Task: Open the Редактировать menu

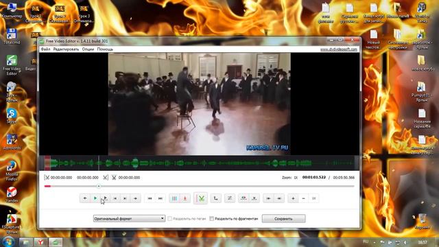Action: click(x=66, y=49)
